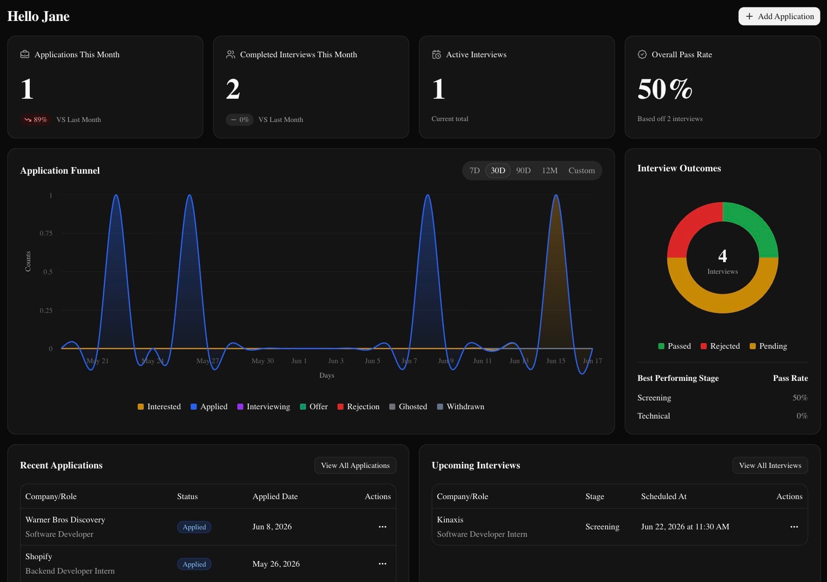This screenshot has height=582, width=827.
Task: Click the downward trend 89% badge
Action: coord(35,120)
